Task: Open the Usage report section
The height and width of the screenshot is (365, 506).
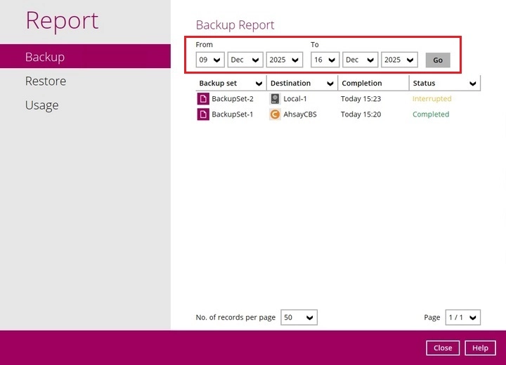Action: click(x=41, y=105)
